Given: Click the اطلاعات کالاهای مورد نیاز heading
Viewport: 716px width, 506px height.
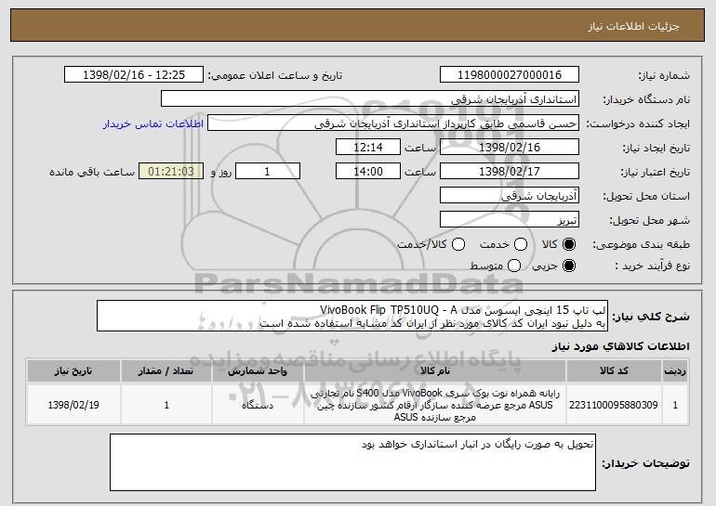Looking at the screenshot, I should pyautogui.click(x=621, y=347).
